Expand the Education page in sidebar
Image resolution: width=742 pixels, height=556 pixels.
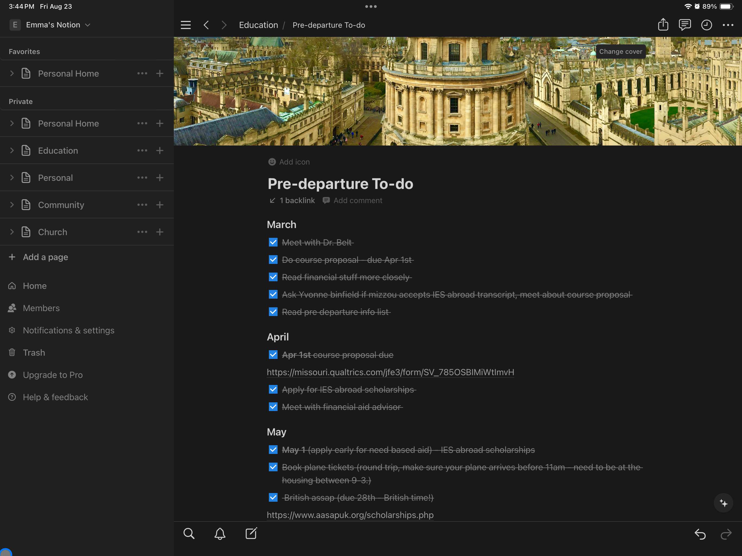tap(12, 151)
